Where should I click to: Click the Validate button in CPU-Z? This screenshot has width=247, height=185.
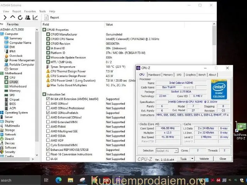coord(204,159)
